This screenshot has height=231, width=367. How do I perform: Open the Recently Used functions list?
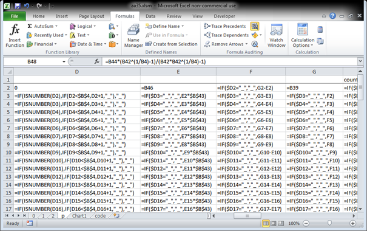[47, 35]
